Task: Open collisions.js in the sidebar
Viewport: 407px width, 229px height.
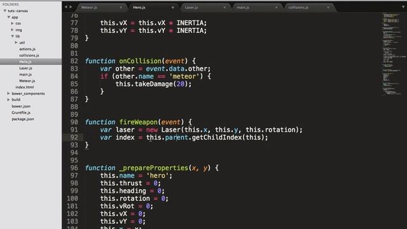Action: [29, 55]
